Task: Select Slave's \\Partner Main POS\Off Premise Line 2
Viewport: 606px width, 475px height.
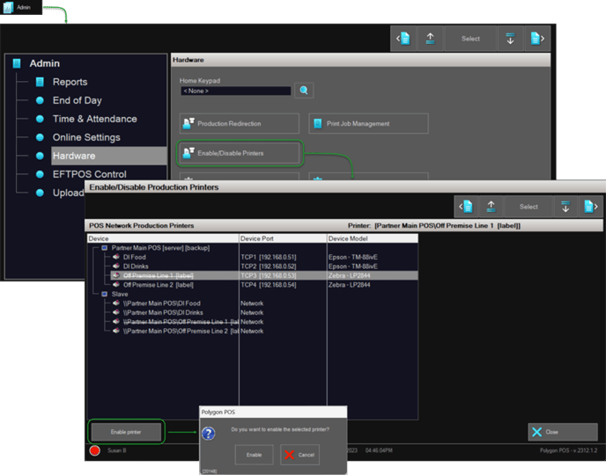Action: (x=181, y=331)
